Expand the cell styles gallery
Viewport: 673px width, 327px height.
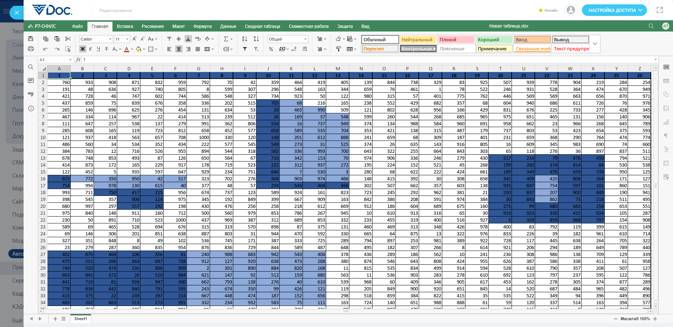[595, 44]
